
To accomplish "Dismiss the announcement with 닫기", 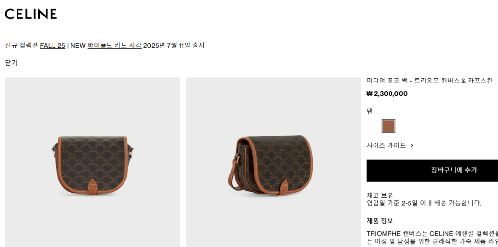I will pos(11,63).
